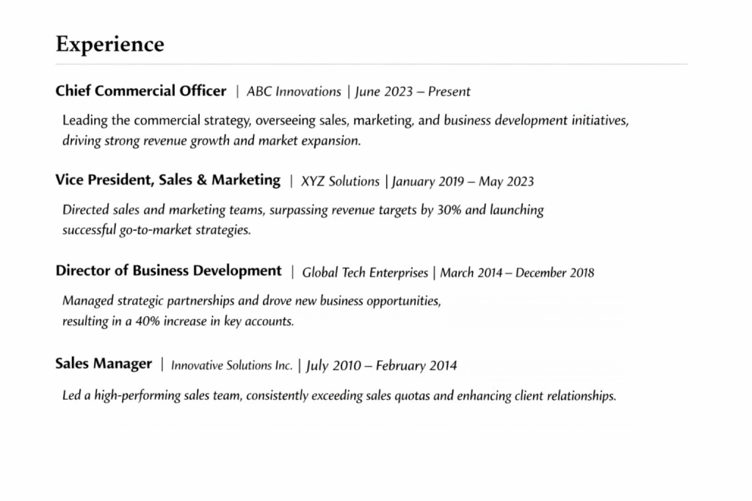Click the Innovative Solutions Inc. company name

(231, 365)
